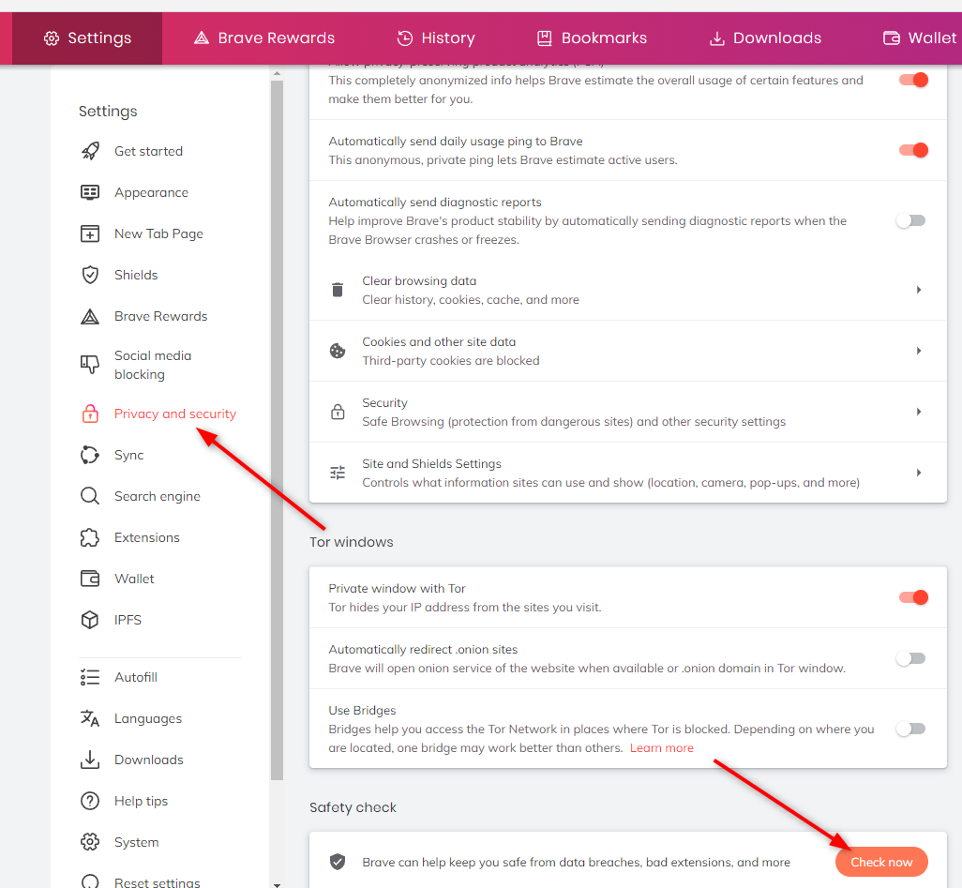
Task: Click the sliders icon for Site and Shields Settings
Action: 338,473
